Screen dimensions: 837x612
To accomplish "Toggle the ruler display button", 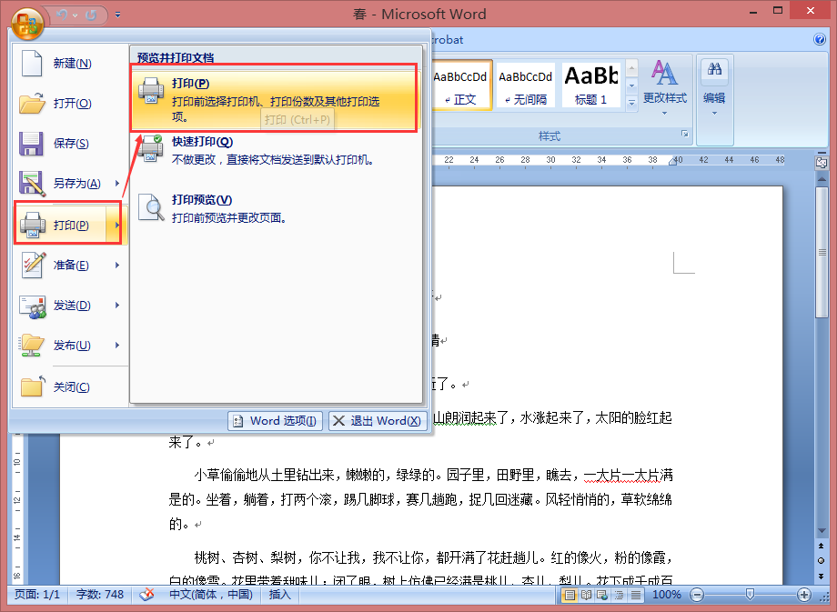I will pyautogui.click(x=822, y=163).
